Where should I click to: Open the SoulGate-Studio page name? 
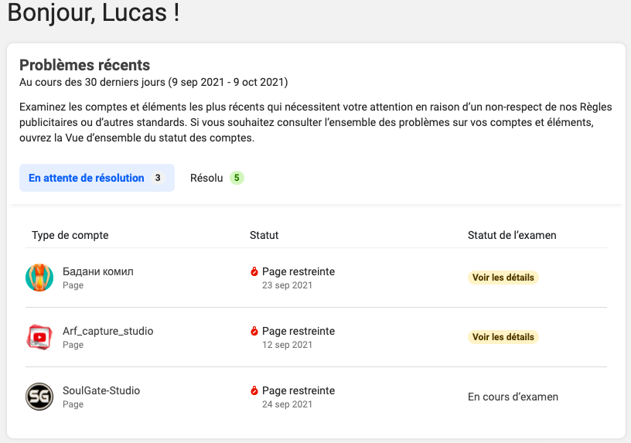point(101,390)
